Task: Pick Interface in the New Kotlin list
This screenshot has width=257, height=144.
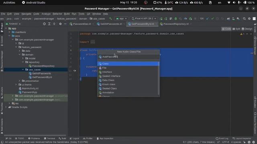Action: pyautogui.click(x=128, y=72)
